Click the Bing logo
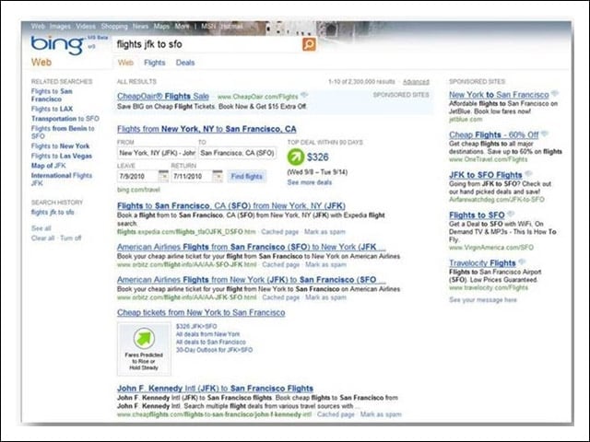Image resolution: width=590 pixels, height=442 pixels. point(57,45)
